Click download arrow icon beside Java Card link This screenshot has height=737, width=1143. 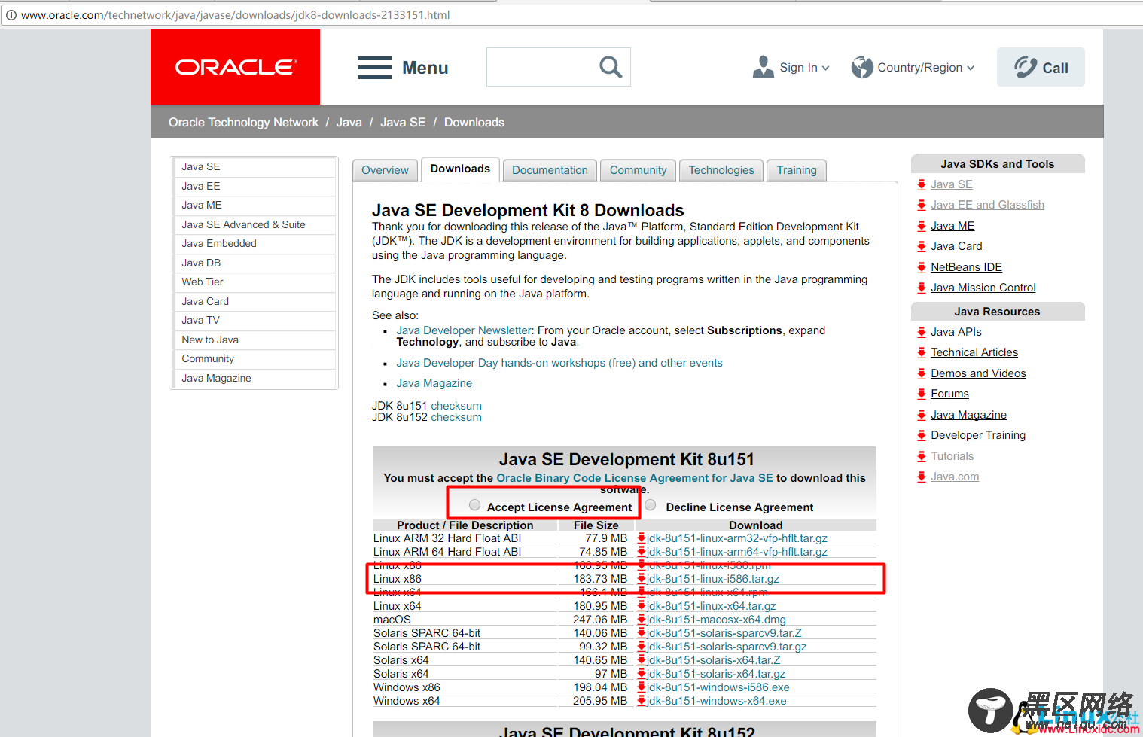[922, 246]
